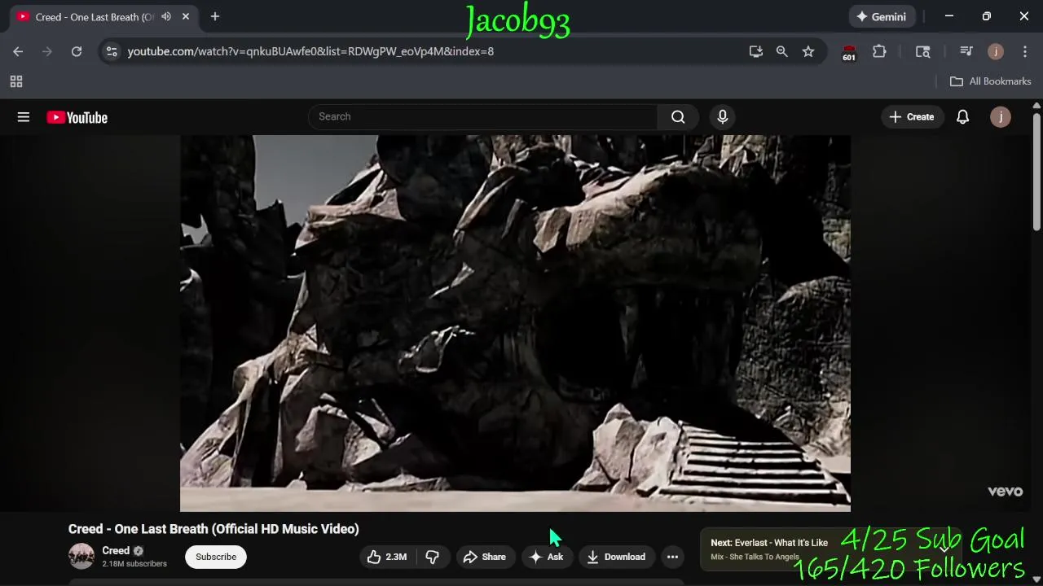This screenshot has height=586, width=1043.
Task: Click 2.18M subscribers text
Action: click(134, 564)
